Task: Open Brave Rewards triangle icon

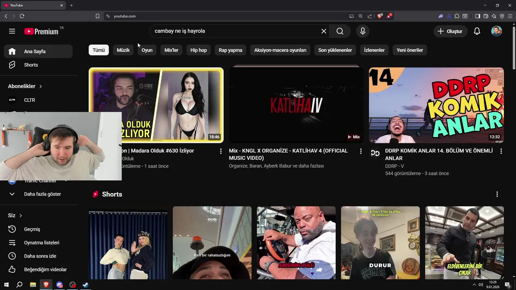Action: click(389, 16)
